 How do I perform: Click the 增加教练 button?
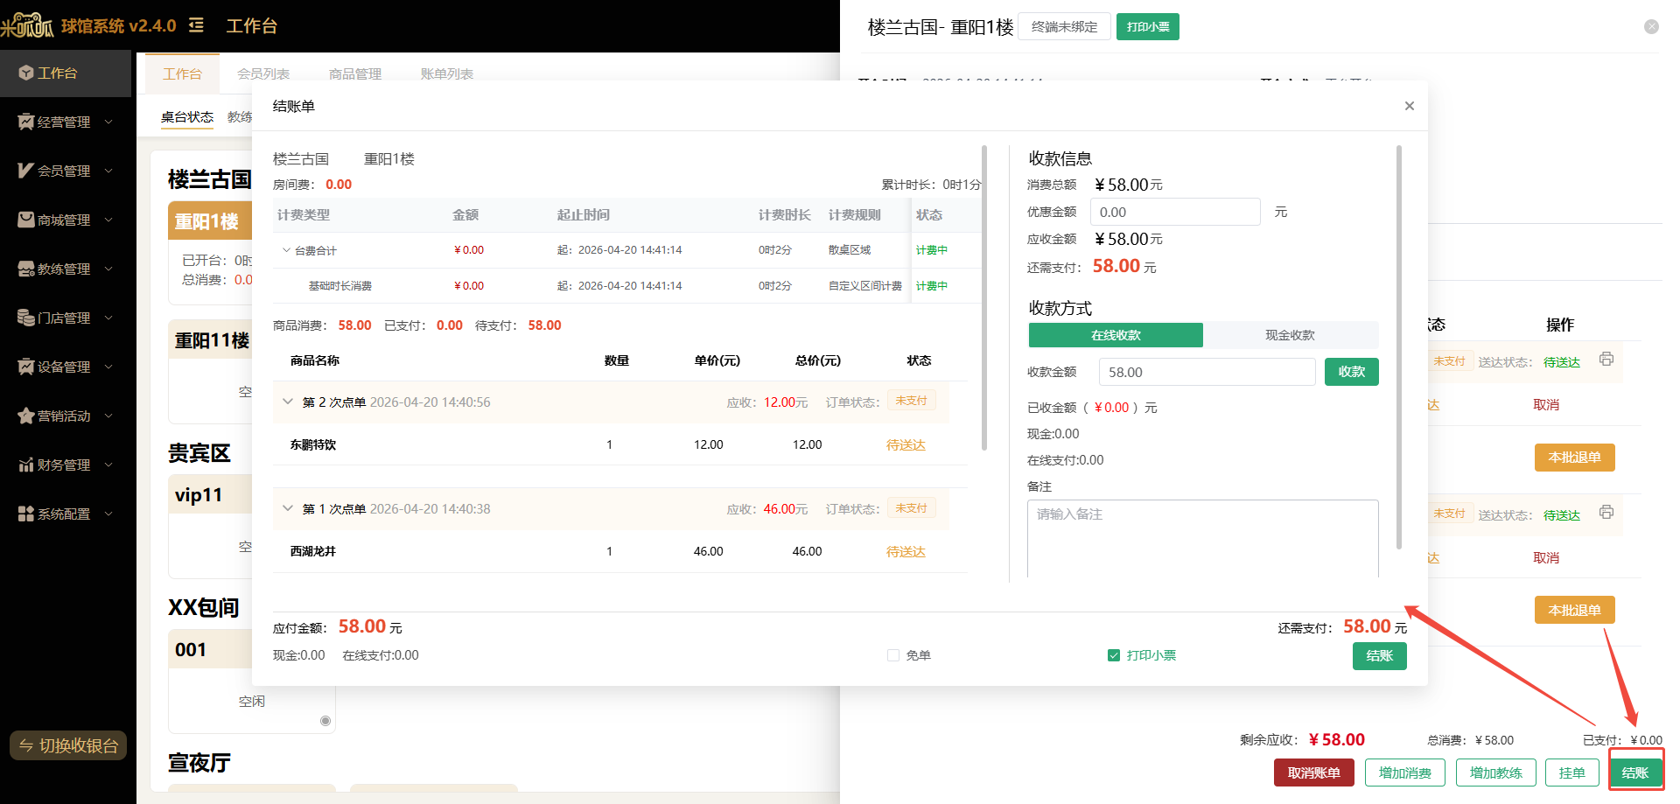coord(1496,773)
